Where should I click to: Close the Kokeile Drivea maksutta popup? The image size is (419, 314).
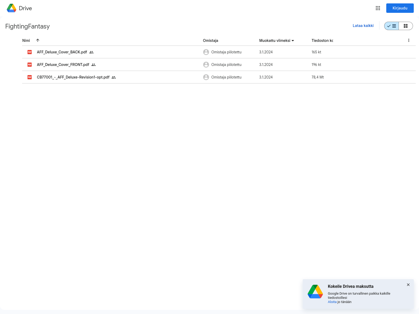click(x=408, y=285)
